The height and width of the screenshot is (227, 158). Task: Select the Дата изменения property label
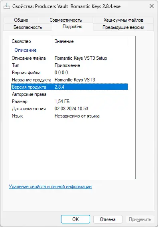(29, 109)
